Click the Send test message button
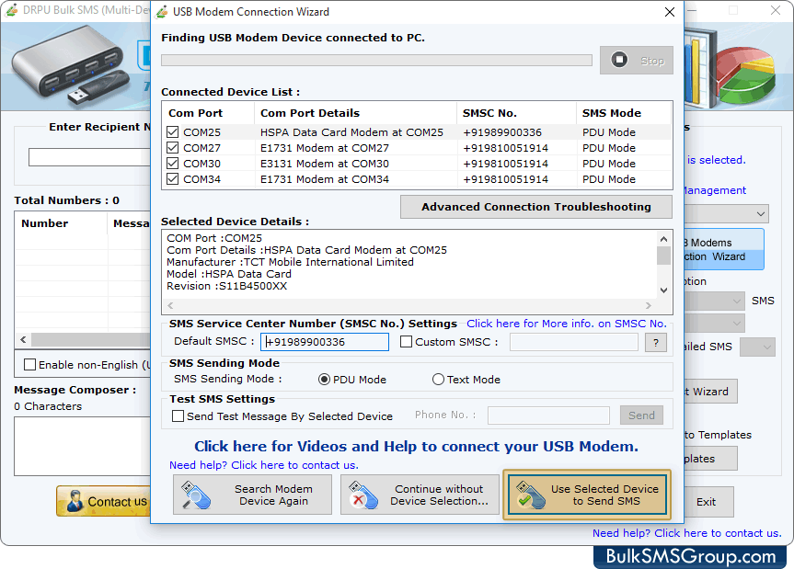This screenshot has width=794, height=569. point(641,415)
